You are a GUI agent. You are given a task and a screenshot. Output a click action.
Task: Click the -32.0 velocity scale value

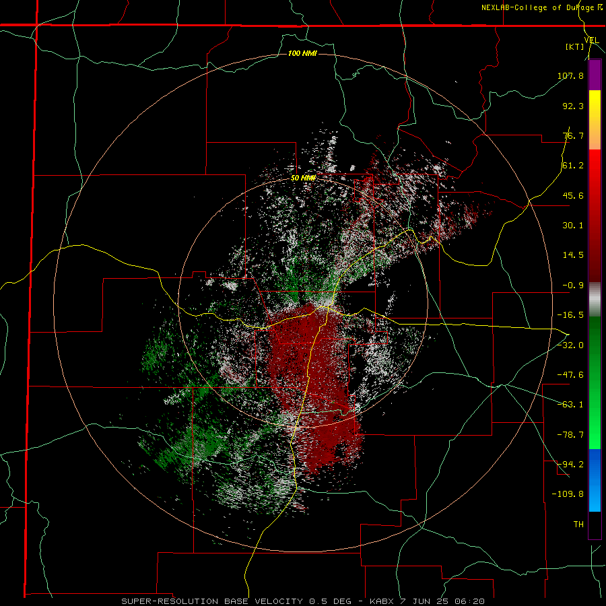(570, 345)
